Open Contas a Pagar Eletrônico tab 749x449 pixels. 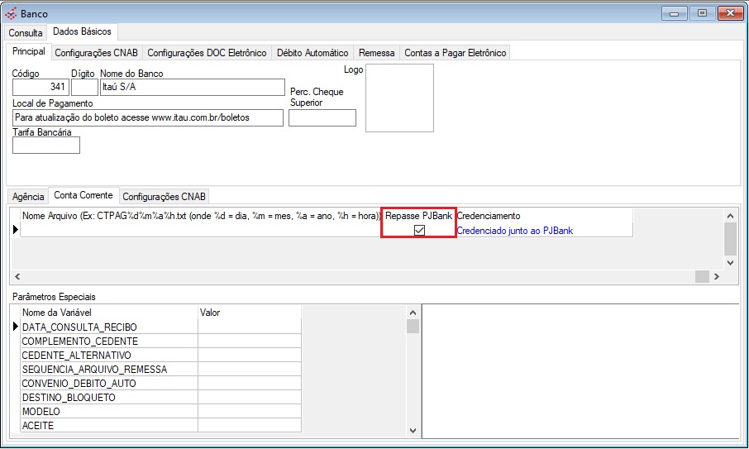456,53
